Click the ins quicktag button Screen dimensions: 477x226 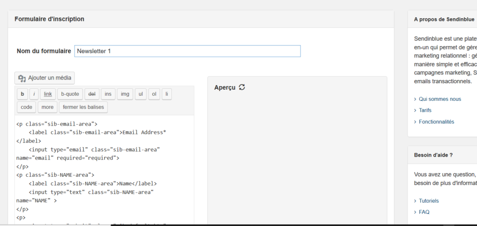(x=108, y=94)
